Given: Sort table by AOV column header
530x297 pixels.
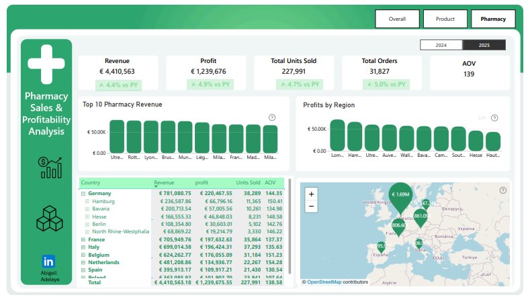Looking at the screenshot, I should pos(270,182).
